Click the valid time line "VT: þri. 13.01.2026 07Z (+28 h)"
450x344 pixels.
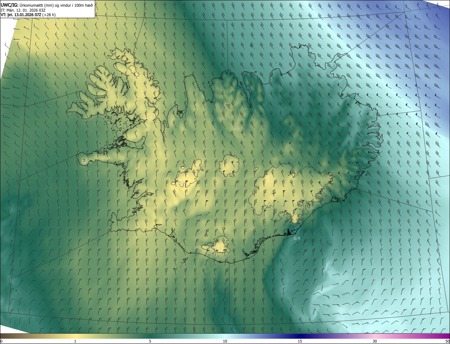[28, 15]
